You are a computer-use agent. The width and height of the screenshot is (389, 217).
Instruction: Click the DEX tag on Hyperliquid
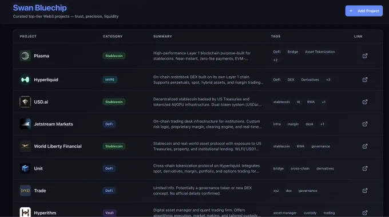tap(291, 80)
